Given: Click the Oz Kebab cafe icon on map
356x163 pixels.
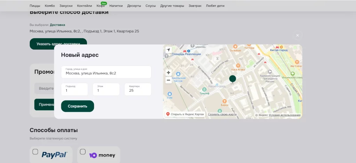Looking at the screenshot, I should point(235,46).
